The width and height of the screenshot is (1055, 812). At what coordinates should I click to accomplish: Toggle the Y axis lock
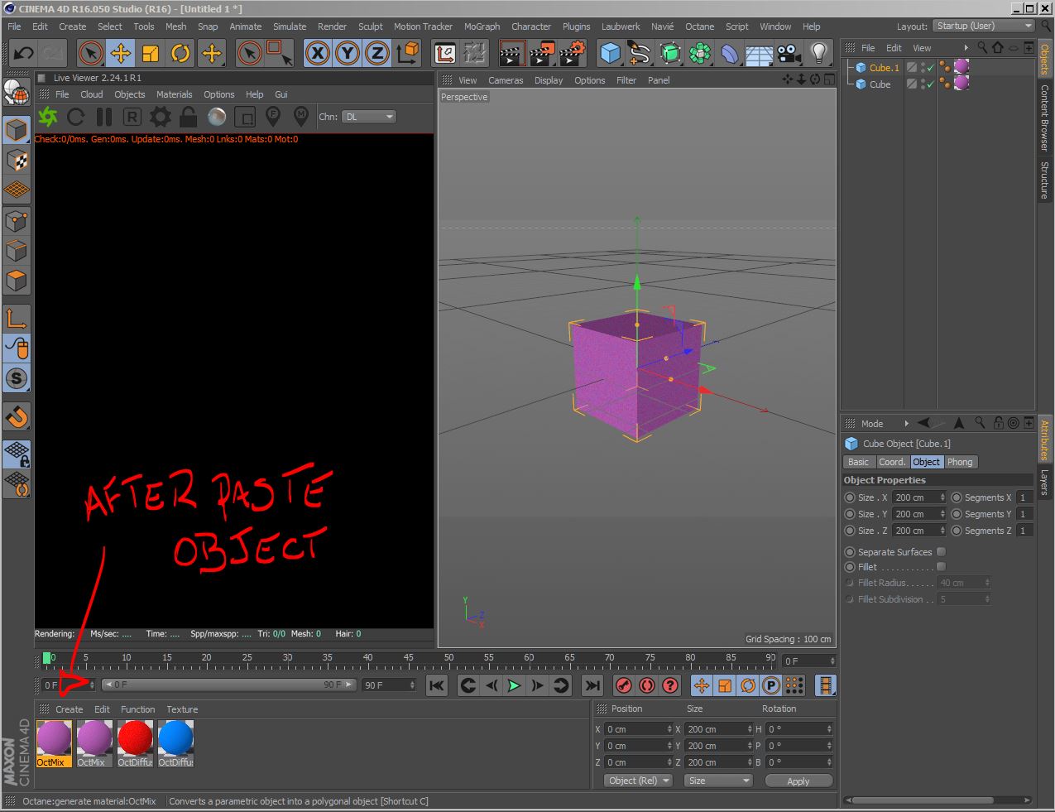click(348, 54)
